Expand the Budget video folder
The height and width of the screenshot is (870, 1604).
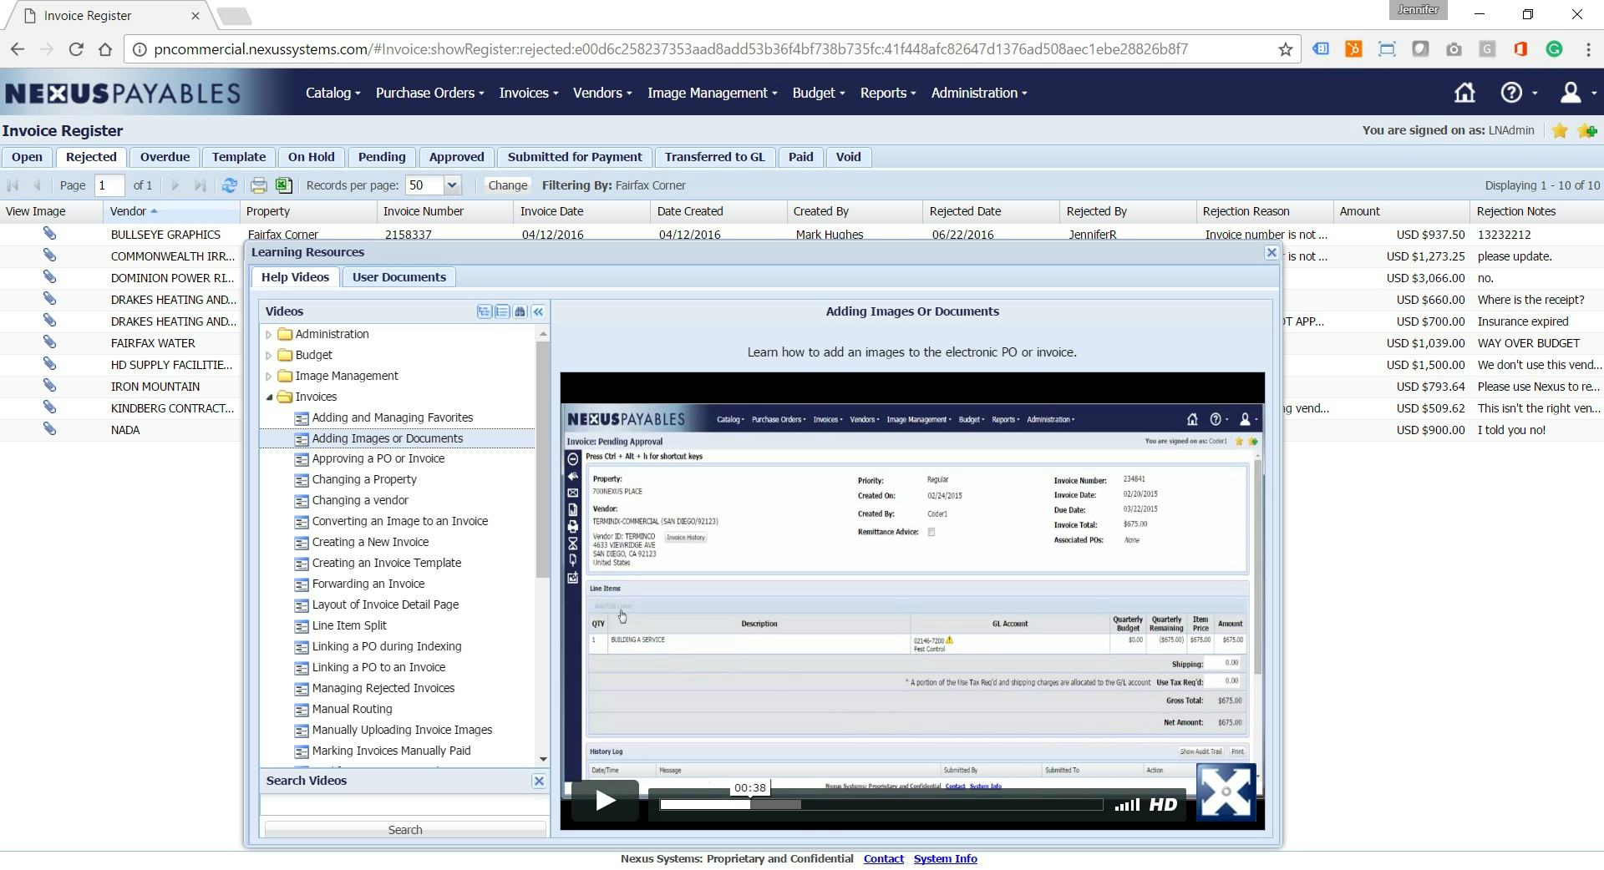pyautogui.click(x=269, y=356)
